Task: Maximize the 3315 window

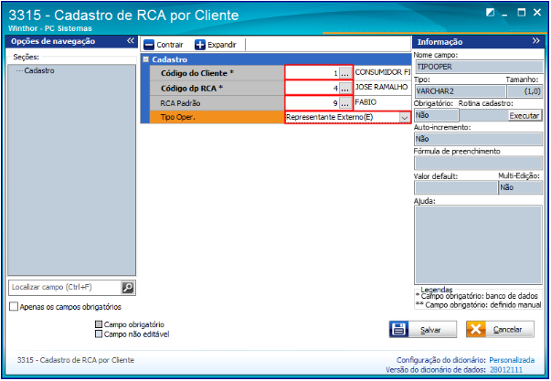Action: (522, 13)
